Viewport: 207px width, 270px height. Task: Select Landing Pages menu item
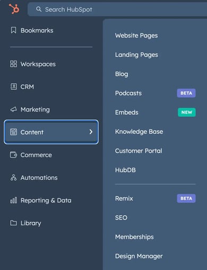click(136, 55)
